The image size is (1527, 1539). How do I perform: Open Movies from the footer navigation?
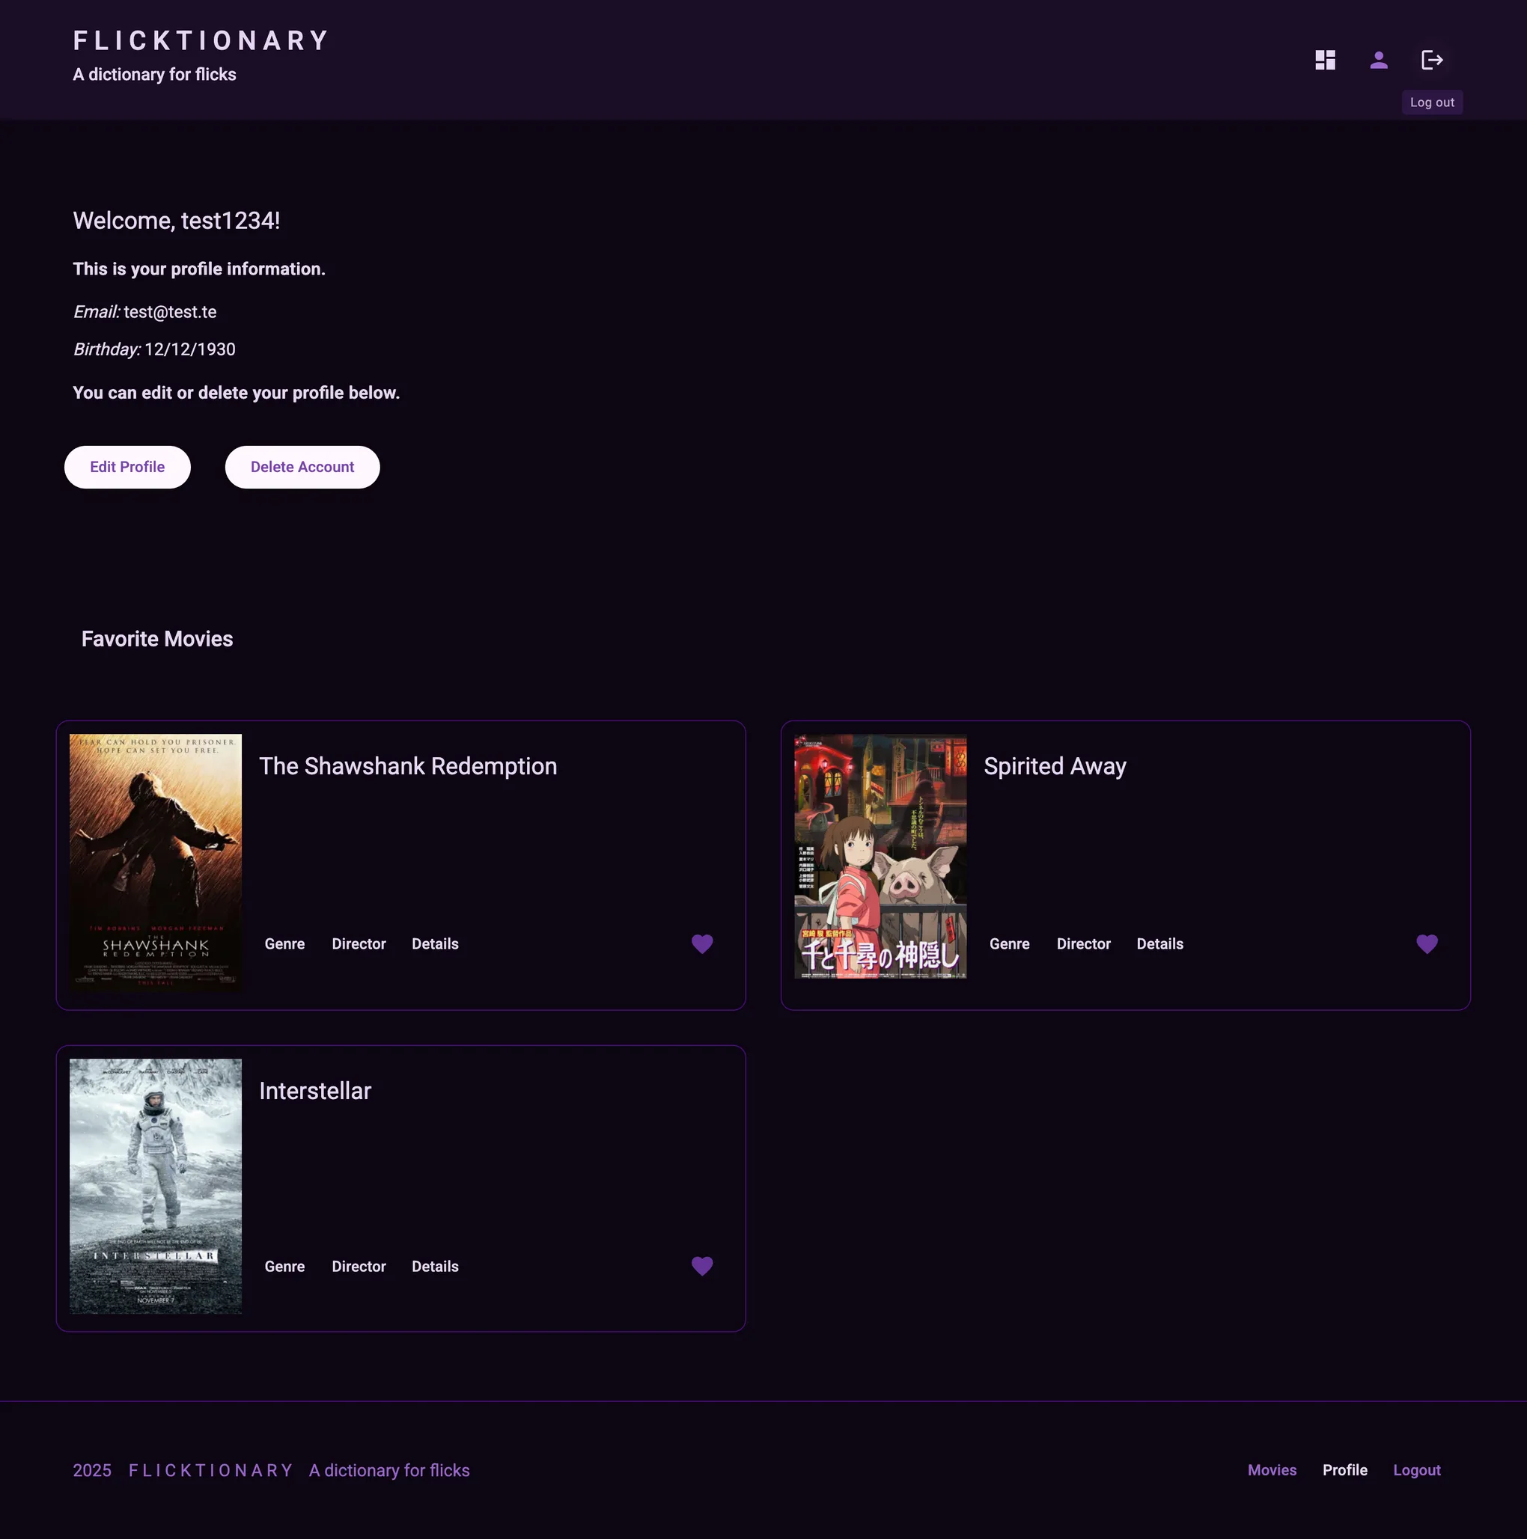(1271, 1469)
